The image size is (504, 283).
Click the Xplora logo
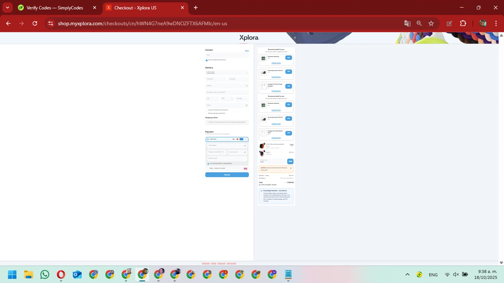(x=249, y=38)
